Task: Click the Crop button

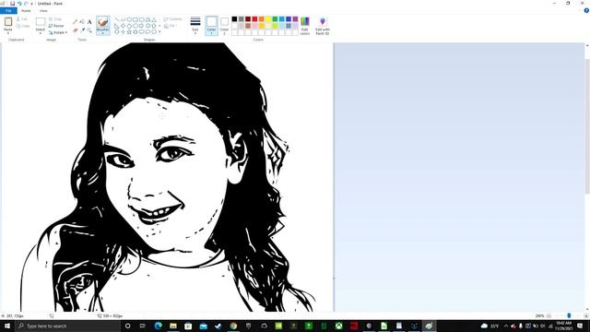Action: tap(55, 18)
